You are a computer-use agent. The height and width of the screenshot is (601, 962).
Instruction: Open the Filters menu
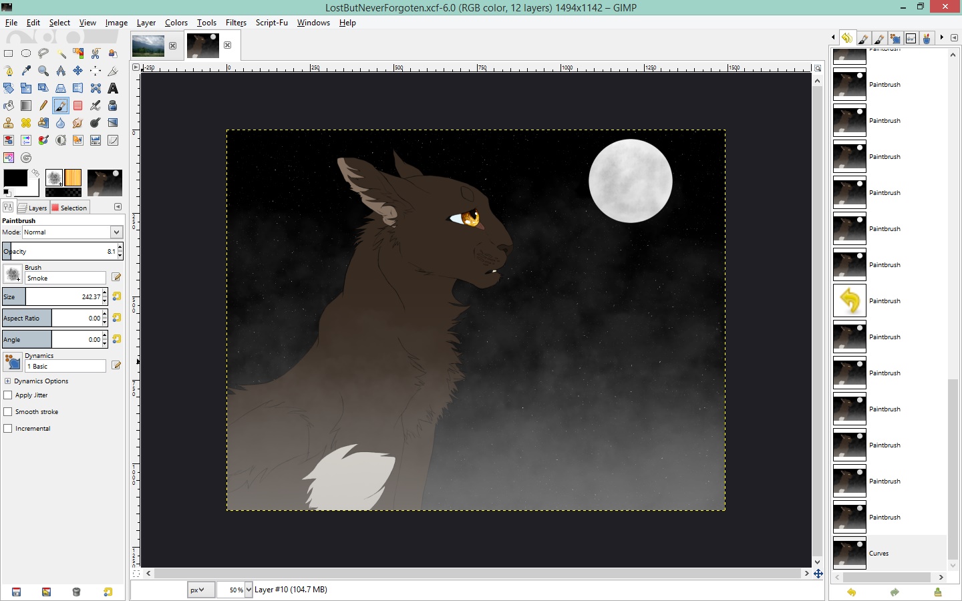click(x=236, y=23)
